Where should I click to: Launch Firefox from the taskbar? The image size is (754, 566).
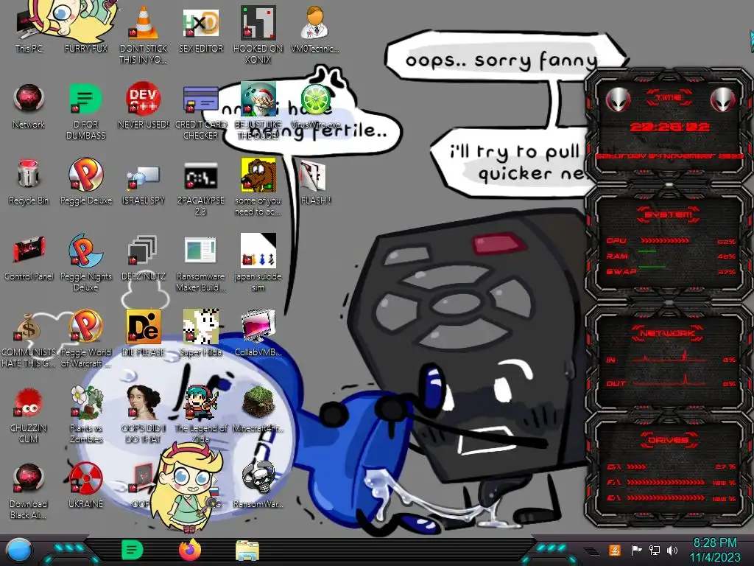click(190, 551)
